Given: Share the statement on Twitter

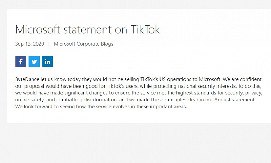Looking at the screenshot, I should [x=34, y=62].
